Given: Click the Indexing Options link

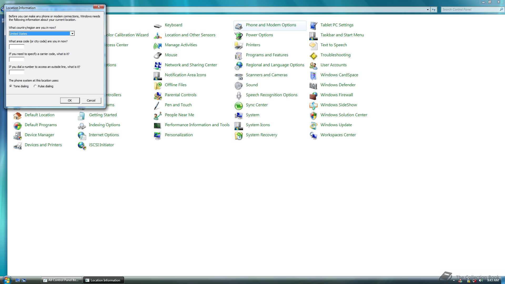Looking at the screenshot, I should pyautogui.click(x=104, y=125).
